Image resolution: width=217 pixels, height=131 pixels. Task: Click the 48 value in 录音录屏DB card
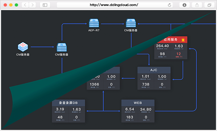[x=60, y=117]
